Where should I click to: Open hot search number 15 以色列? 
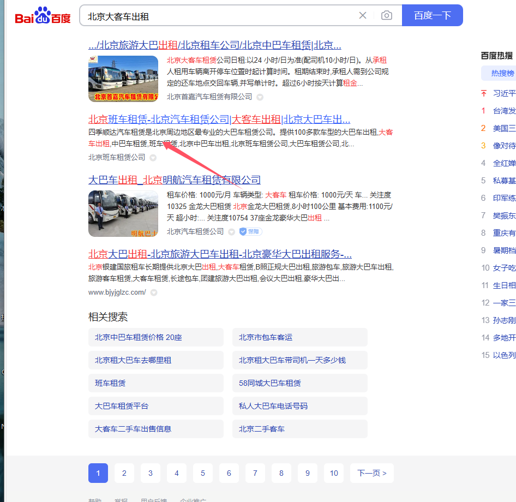click(x=504, y=355)
